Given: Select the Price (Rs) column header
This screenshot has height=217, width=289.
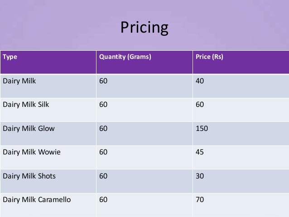Looking at the screenshot, I should pyautogui.click(x=209, y=58).
